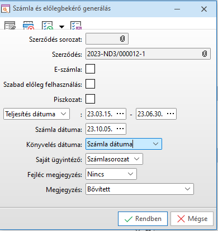The image size is (218, 231).
Task: Click the checklist with green clock icon
Action: tap(48, 26)
